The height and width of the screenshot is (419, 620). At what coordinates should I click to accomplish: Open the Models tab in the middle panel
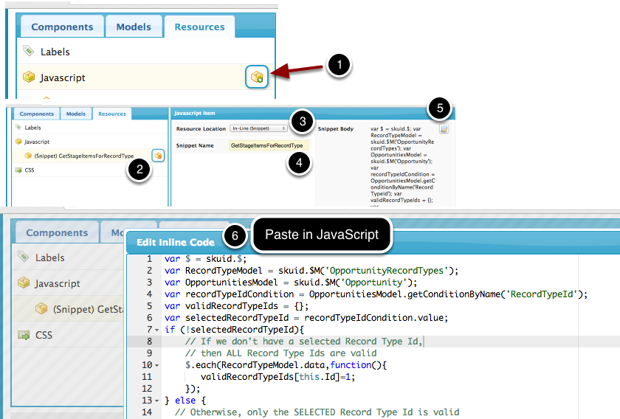76,114
